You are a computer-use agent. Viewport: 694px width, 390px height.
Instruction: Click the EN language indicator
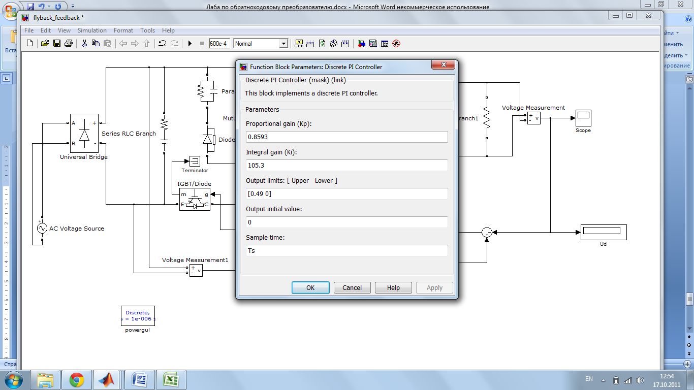(x=589, y=379)
